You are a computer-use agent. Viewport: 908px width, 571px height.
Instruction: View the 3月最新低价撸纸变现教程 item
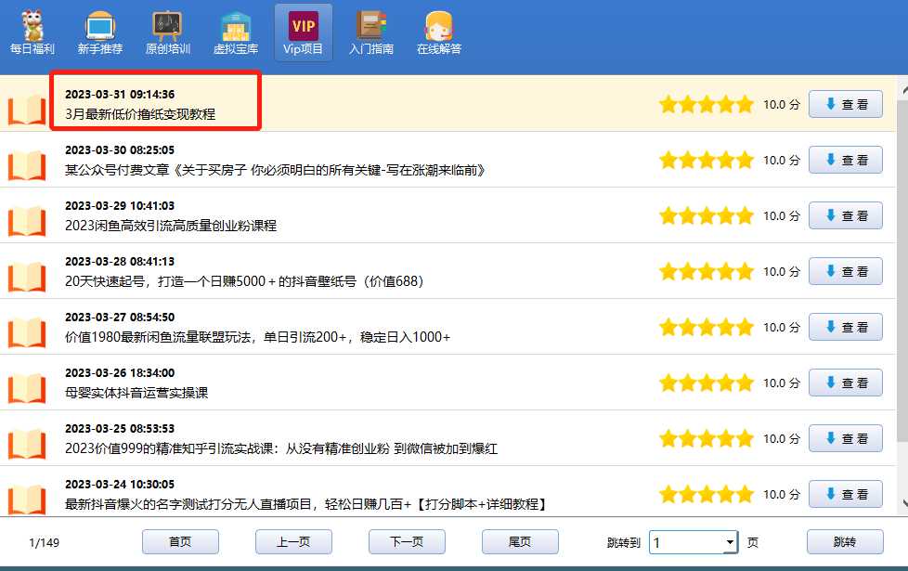pos(846,104)
